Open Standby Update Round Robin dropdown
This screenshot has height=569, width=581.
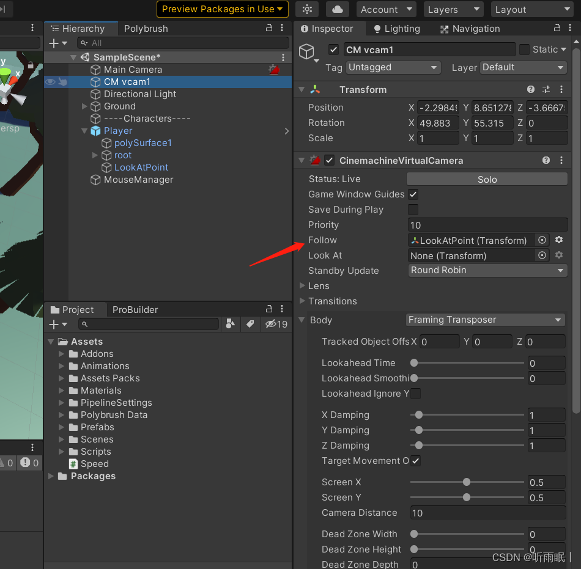[x=487, y=270]
